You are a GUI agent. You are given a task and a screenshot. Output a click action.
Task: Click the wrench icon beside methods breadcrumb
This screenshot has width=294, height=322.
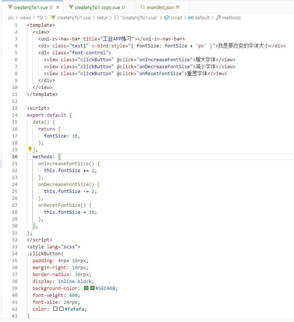click(x=218, y=18)
